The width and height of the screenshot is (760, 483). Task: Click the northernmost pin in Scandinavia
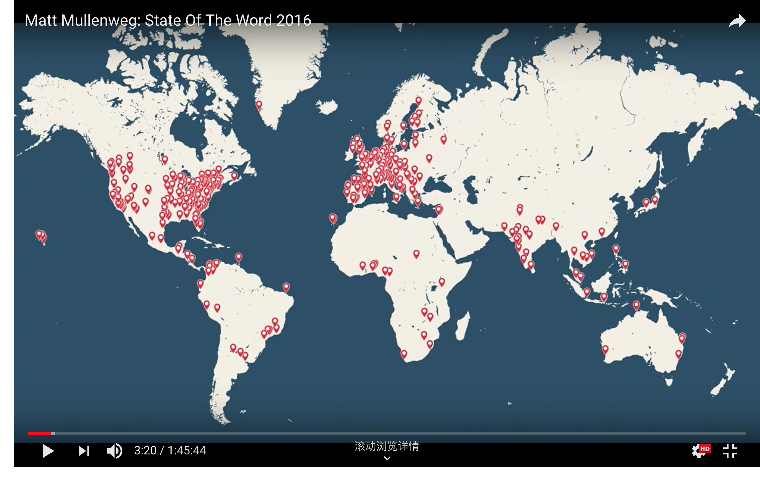pos(418,100)
